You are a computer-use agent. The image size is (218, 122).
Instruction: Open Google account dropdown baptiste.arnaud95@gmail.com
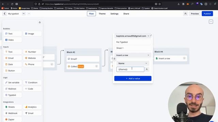tap(133, 36)
